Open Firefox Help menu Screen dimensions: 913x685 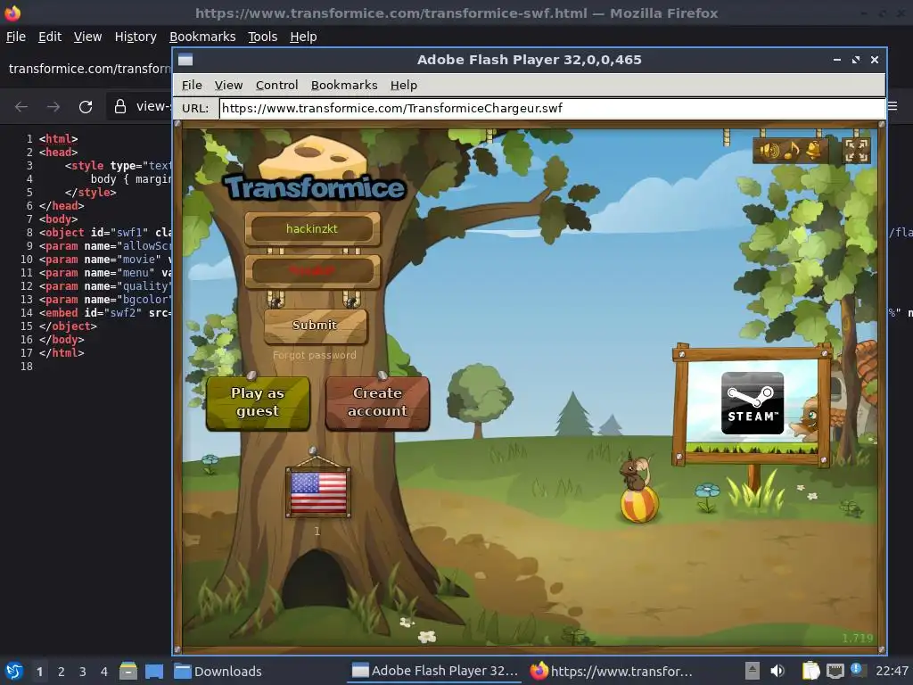click(x=303, y=37)
